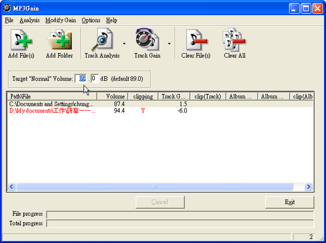Click the target volume integer field showing 89

click(x=81, y=79)
